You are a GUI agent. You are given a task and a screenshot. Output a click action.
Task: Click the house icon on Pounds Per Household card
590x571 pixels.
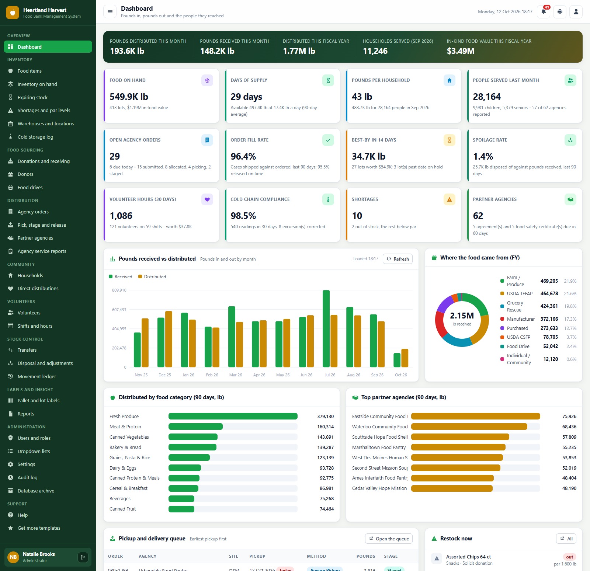[x=449, y=80]
